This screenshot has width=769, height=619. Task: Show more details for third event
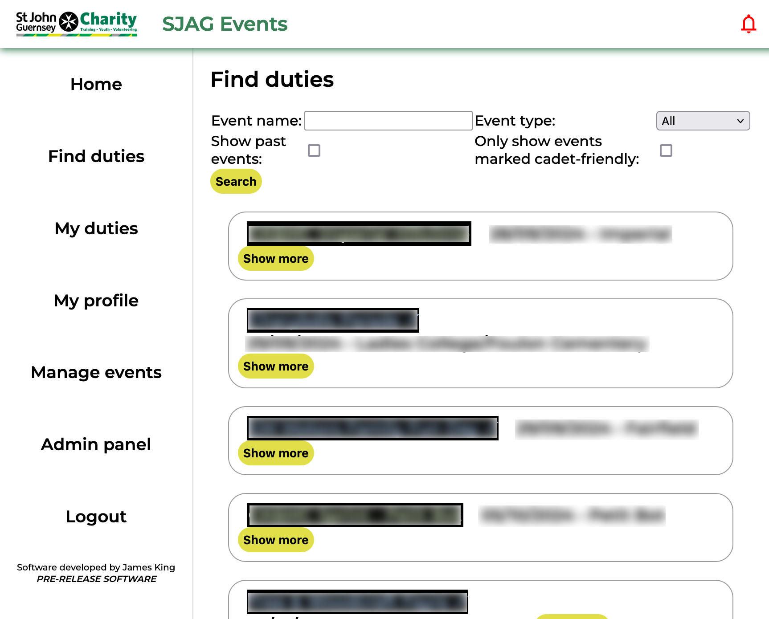coord(276,453)
